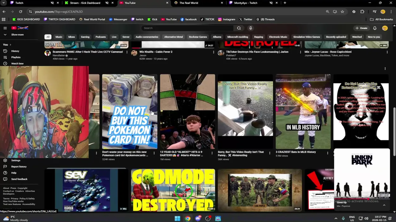The height and width of the screenshot is (222, 396).
Task: Open Discord from the taskbar
Action: click(x=198, y=218)
